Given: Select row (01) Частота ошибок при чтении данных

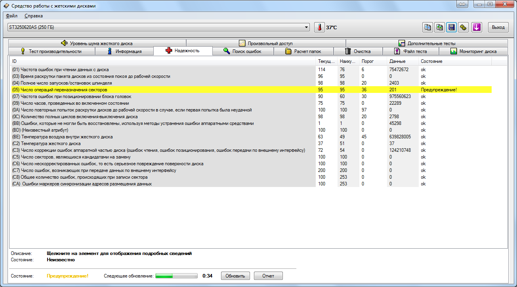Looking at the screenshot, I should point(251,70).
